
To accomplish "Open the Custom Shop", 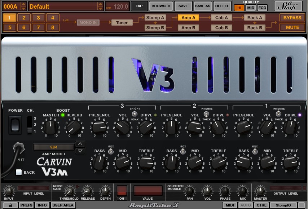I will (x=288, y=6).
